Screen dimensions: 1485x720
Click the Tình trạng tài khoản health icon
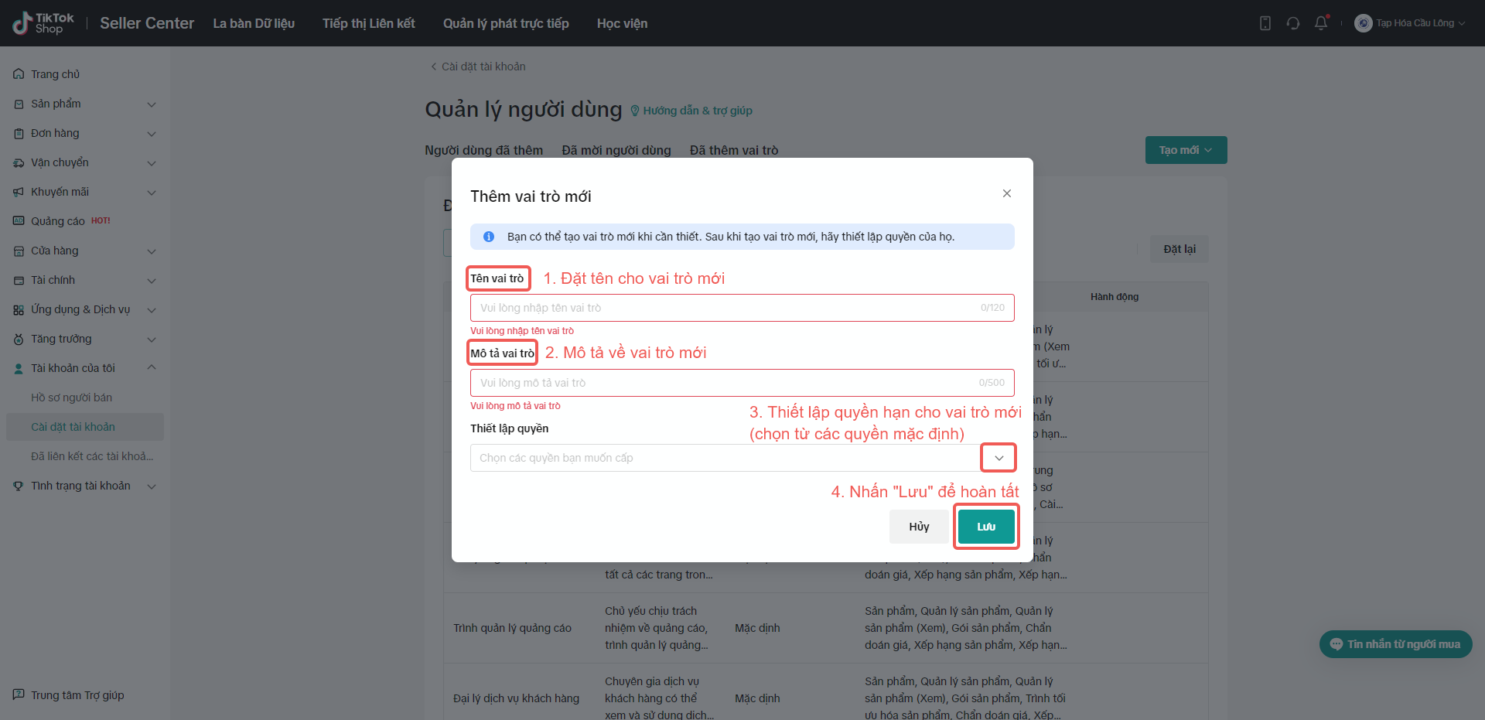(19, 486)
